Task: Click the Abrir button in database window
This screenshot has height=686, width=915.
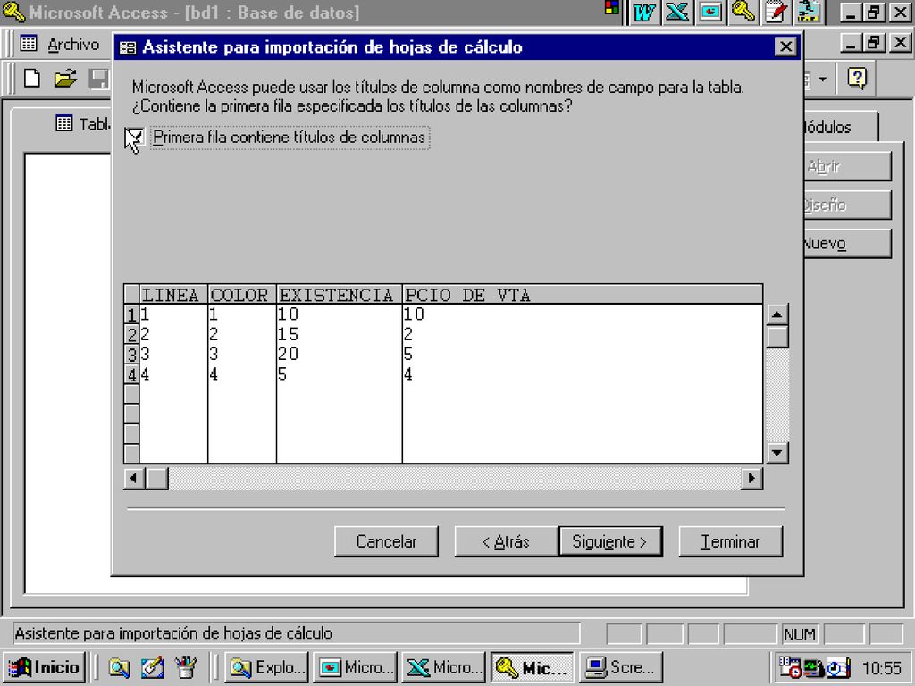Action: 847,167
